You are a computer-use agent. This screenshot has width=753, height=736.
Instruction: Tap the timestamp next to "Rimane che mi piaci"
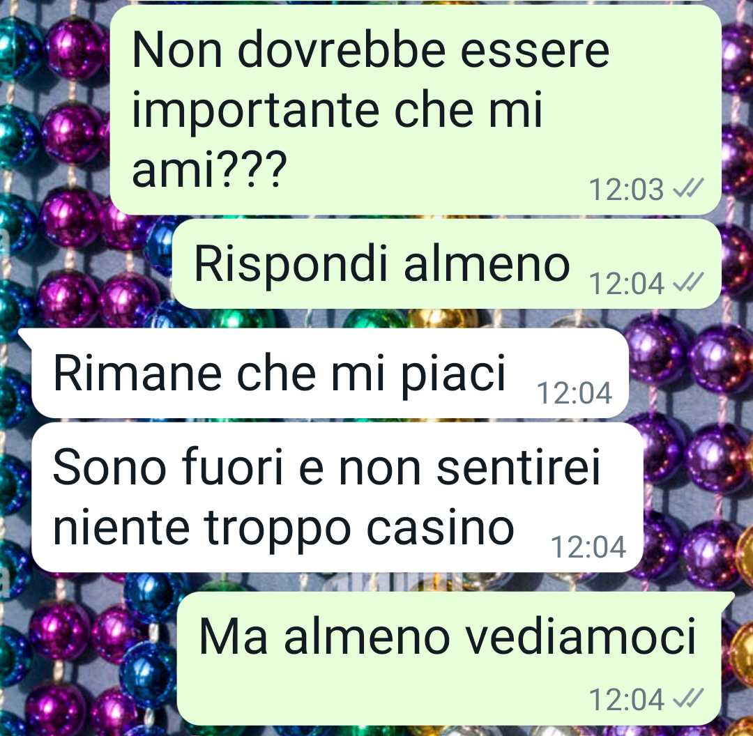tap(575, 394)
